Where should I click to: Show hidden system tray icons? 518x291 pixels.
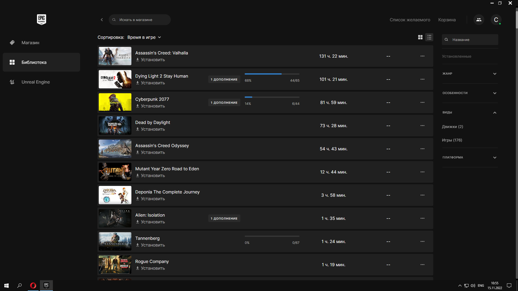(x=460, y=286)
